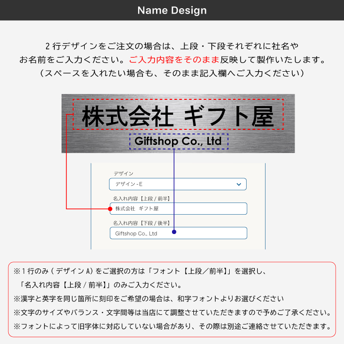
Task: Click the デザイン field label
Action: [124, 173]
